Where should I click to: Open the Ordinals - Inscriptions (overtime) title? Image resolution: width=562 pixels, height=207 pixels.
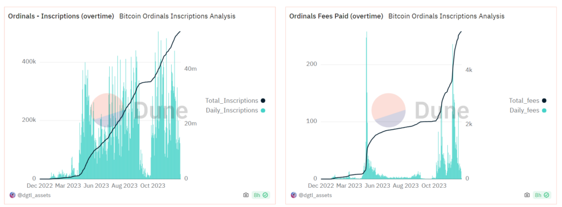coord(61,16)
